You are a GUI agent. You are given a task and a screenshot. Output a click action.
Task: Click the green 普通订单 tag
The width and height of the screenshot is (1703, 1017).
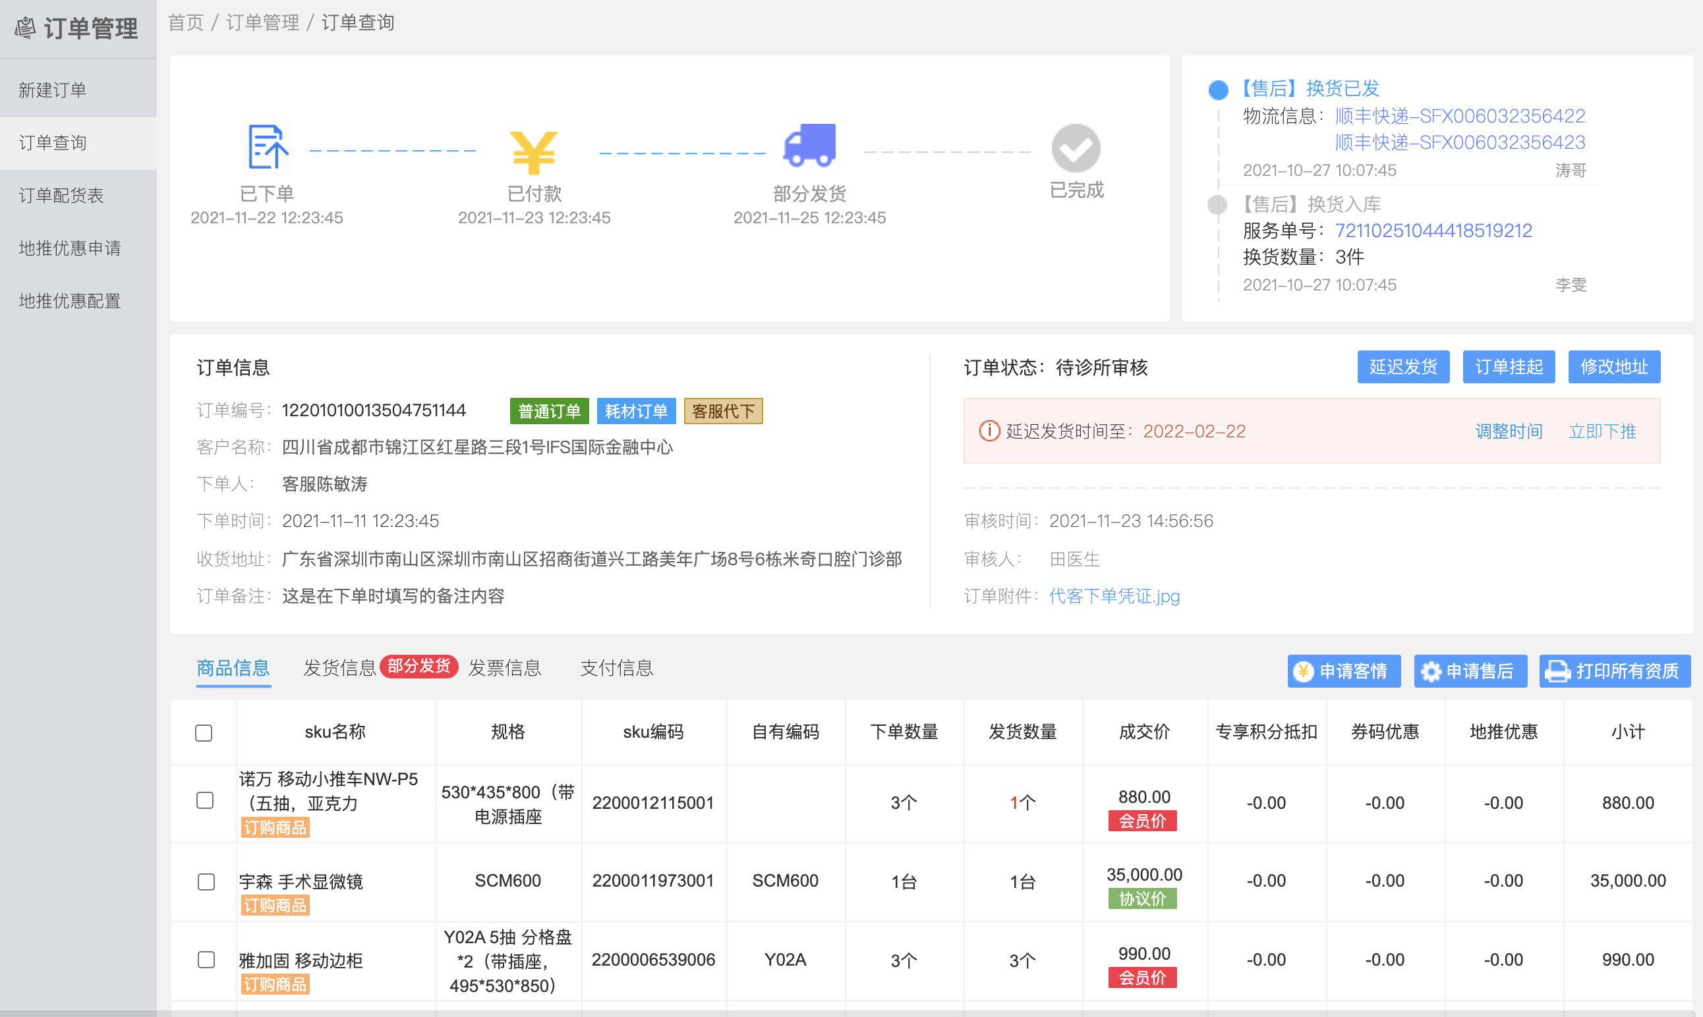[x=549, y=411]
